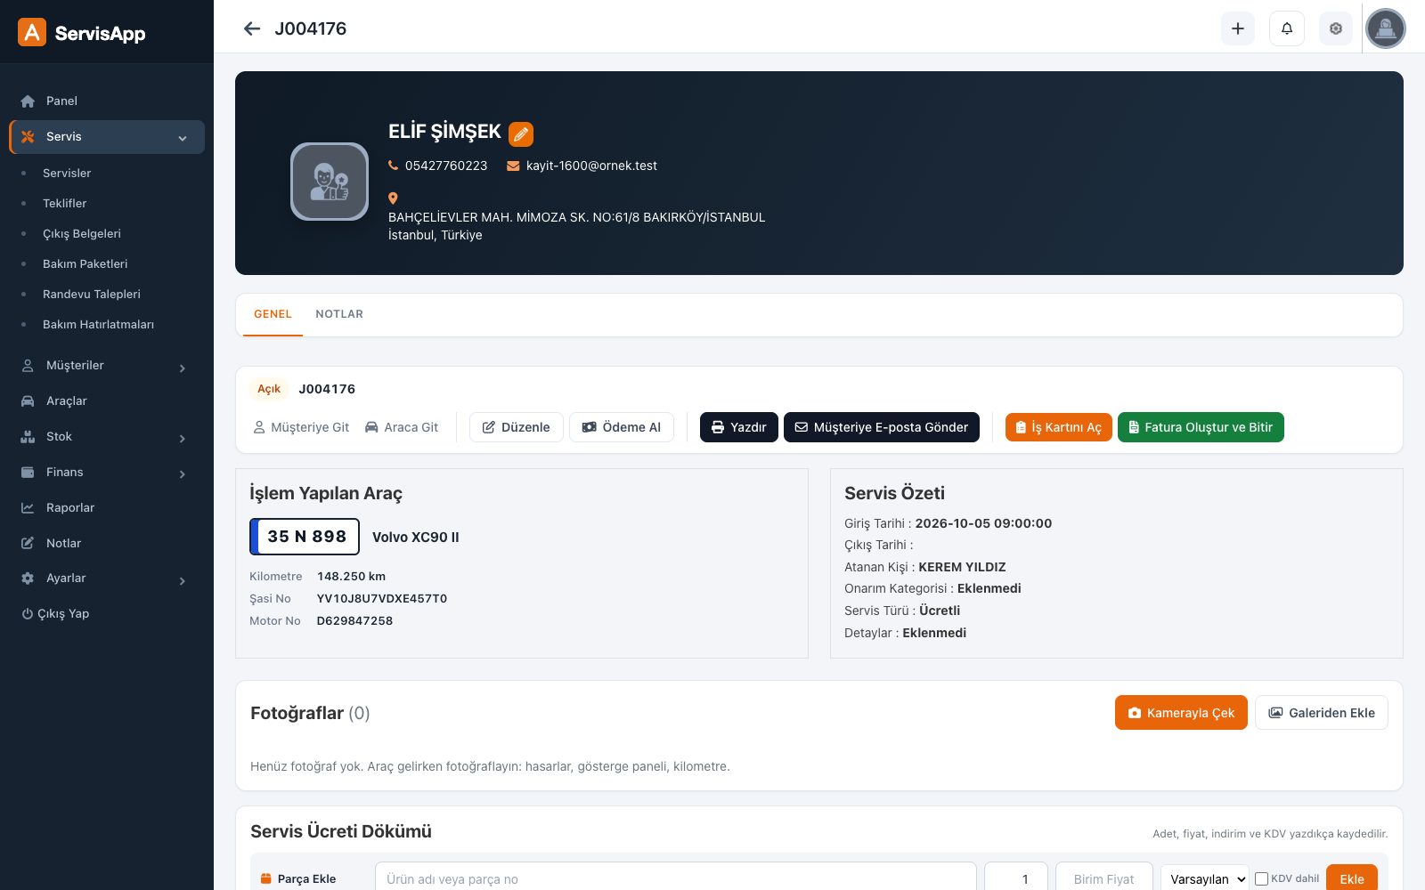Image resolution: width=1425 pixels, height=890 pixels.
Task: Expand the Ayarlar sidebar menu
Action: 107,578
